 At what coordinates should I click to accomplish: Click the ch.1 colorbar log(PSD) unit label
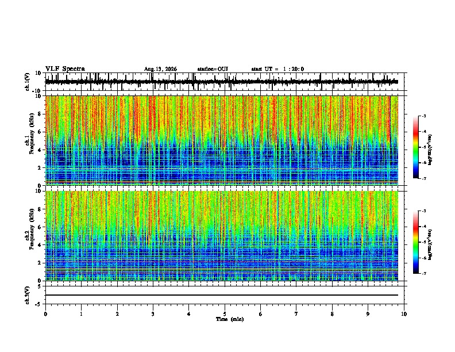click(x=430, y=150)
